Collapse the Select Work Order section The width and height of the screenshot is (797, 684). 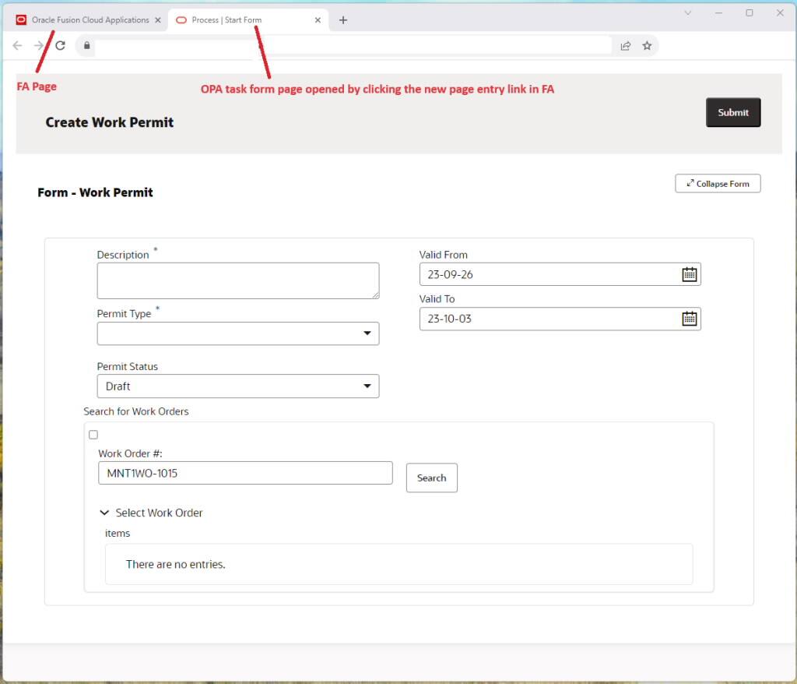[x=104, y=513]
